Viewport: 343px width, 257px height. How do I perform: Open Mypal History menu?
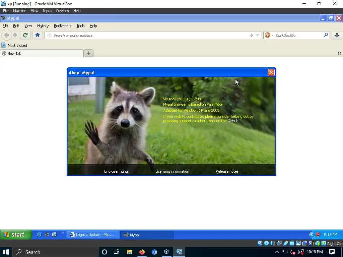click(43, 26)
